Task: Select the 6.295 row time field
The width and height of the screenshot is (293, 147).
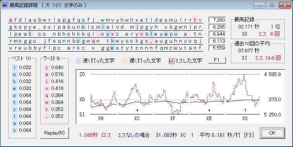Action: [x=217, y=27]
